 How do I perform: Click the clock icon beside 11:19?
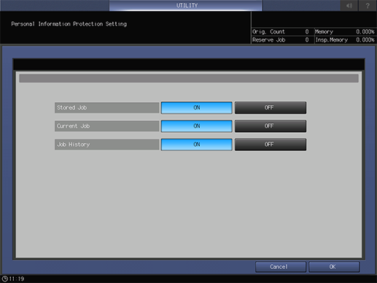pos(4,279)
